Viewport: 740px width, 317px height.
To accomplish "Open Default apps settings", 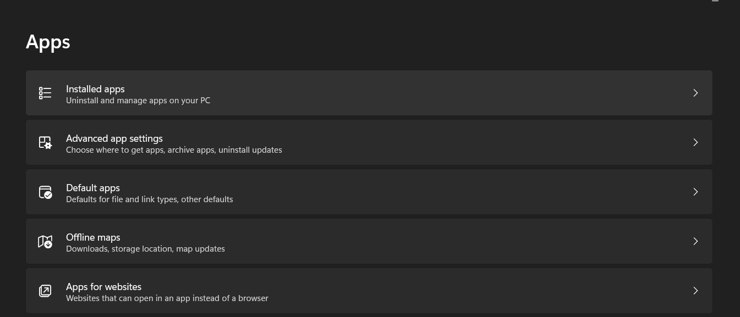I will (369, 192).
